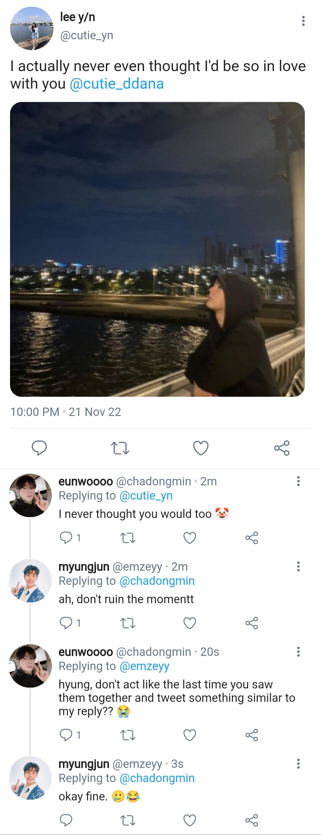
Task: Share the "okay fine." reply
Action: tap(252, 820)
